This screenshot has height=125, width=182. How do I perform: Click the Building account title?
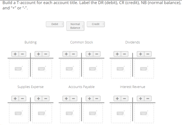(x=31, y=42)
